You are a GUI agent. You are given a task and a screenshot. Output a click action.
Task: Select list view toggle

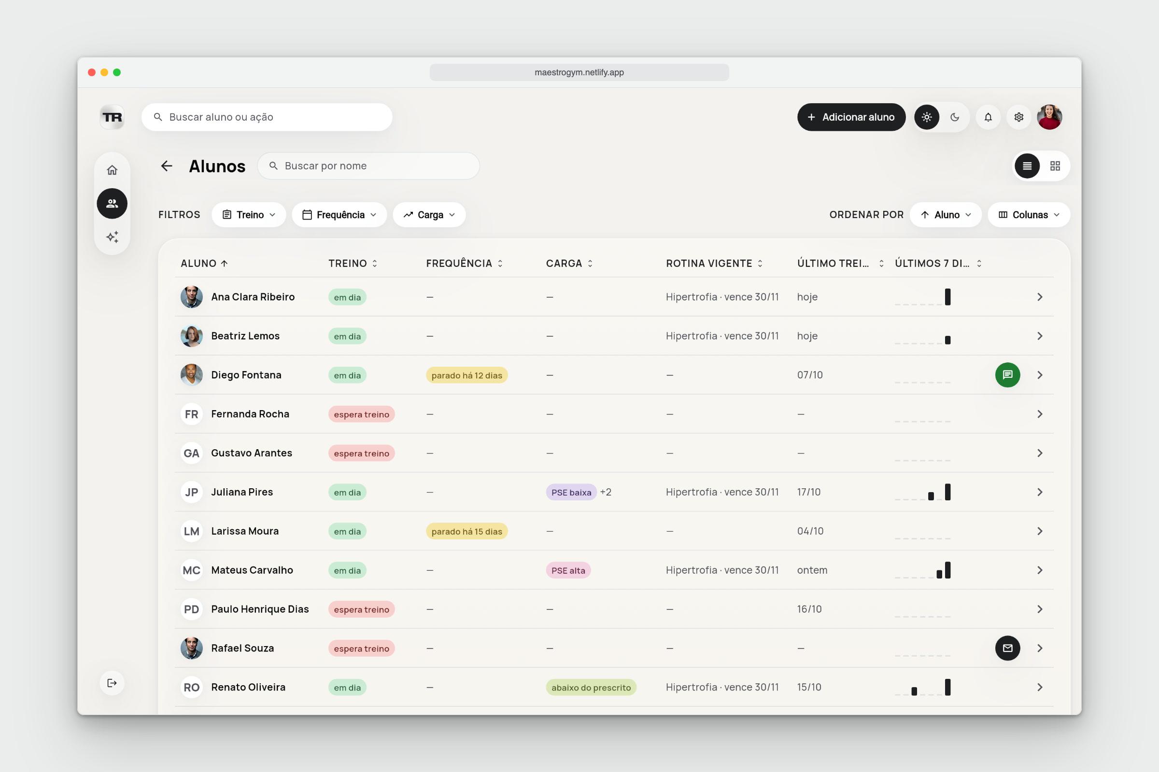pyautogui.click(x=1027, y=166)
